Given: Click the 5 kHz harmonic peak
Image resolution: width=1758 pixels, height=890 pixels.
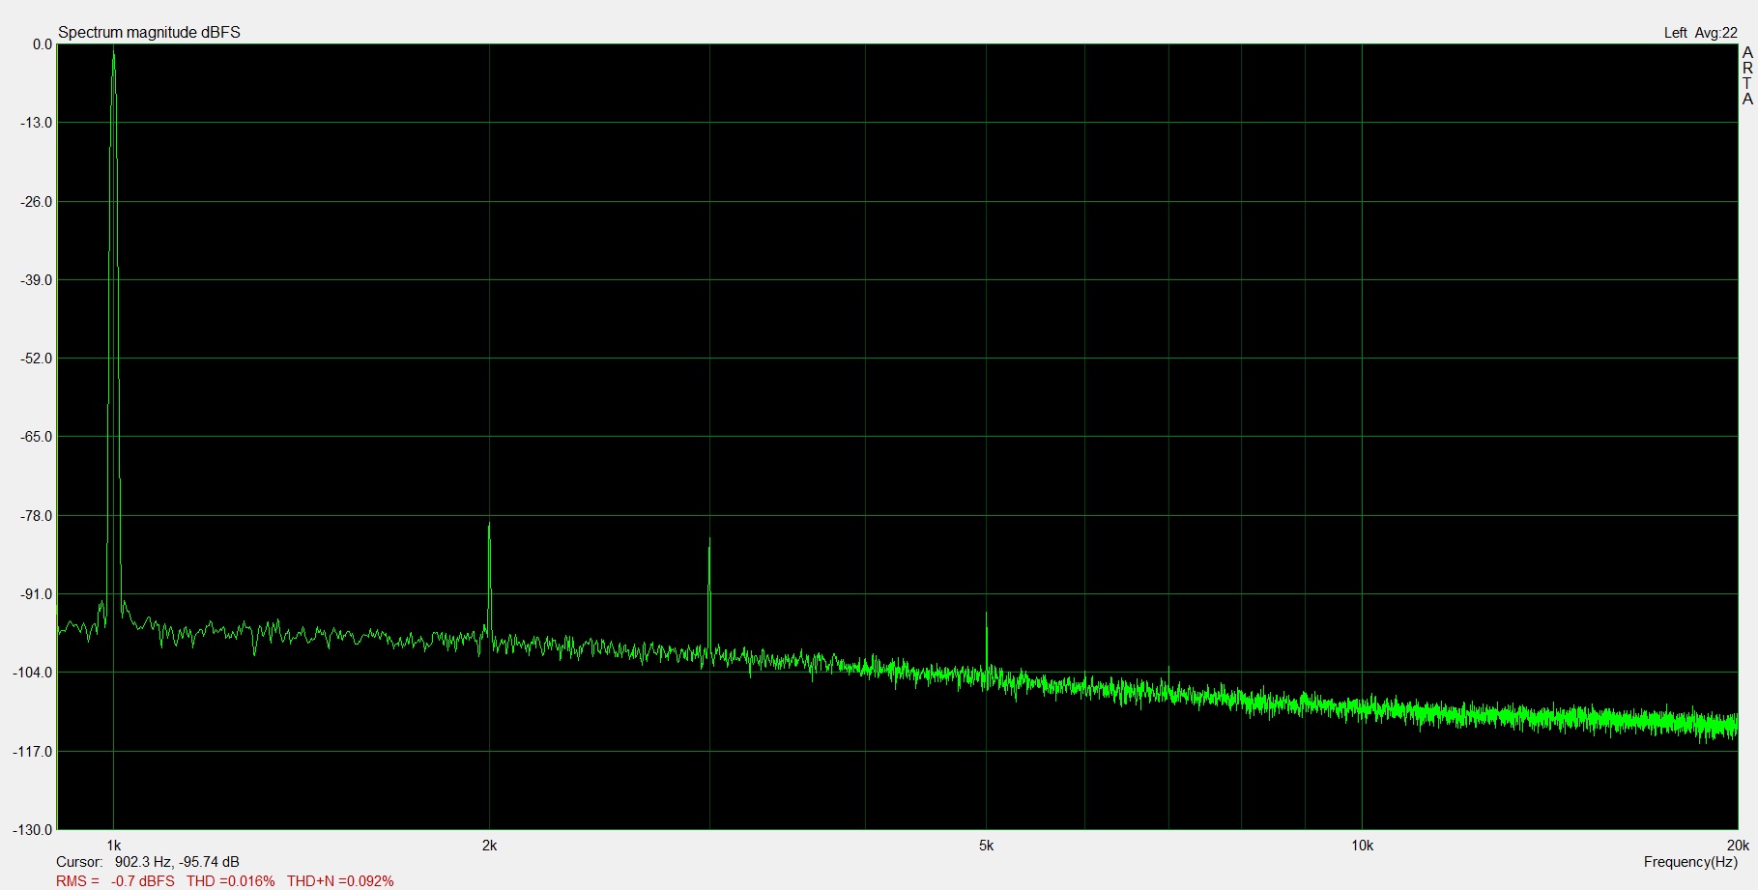Looking at the screenshot, I should point(986,615).
